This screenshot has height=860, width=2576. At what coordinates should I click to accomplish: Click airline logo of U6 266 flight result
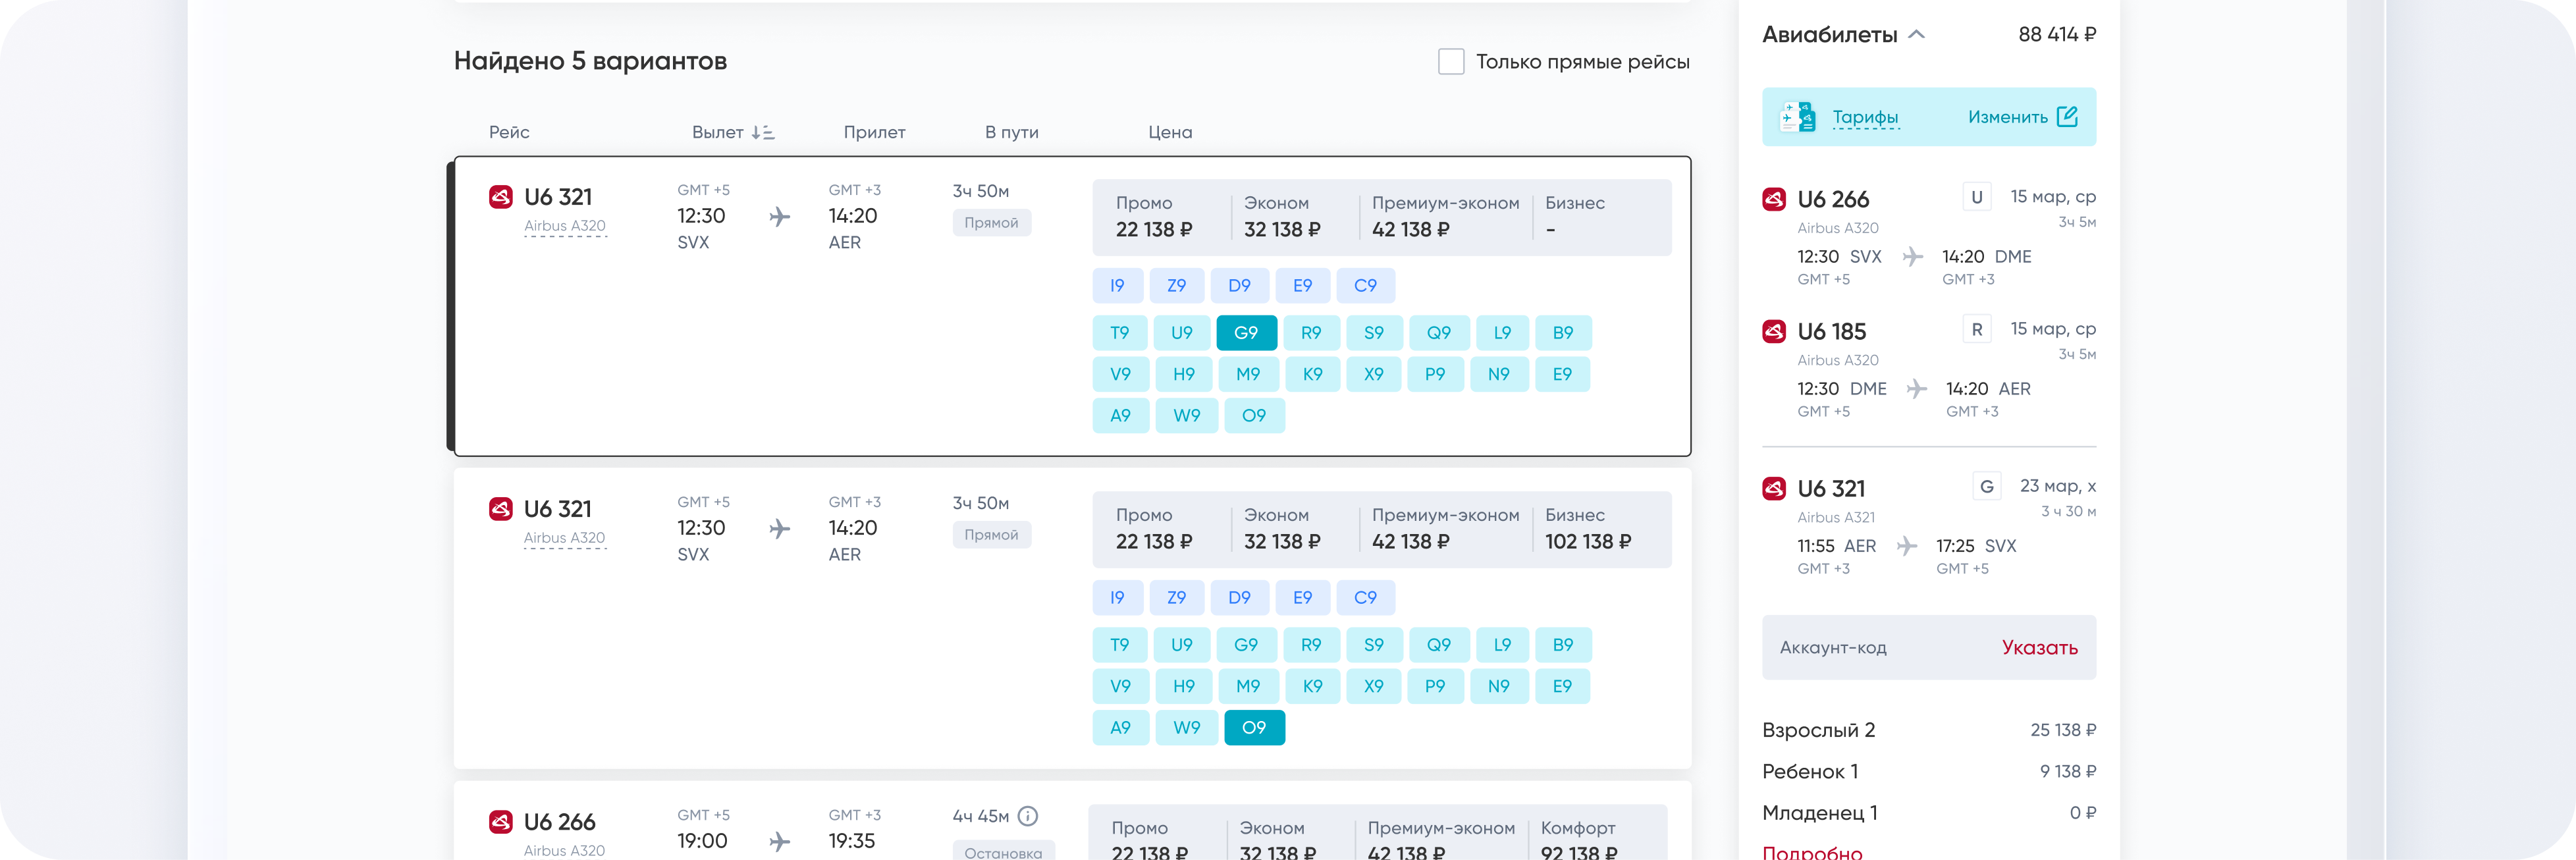[501, 822]
